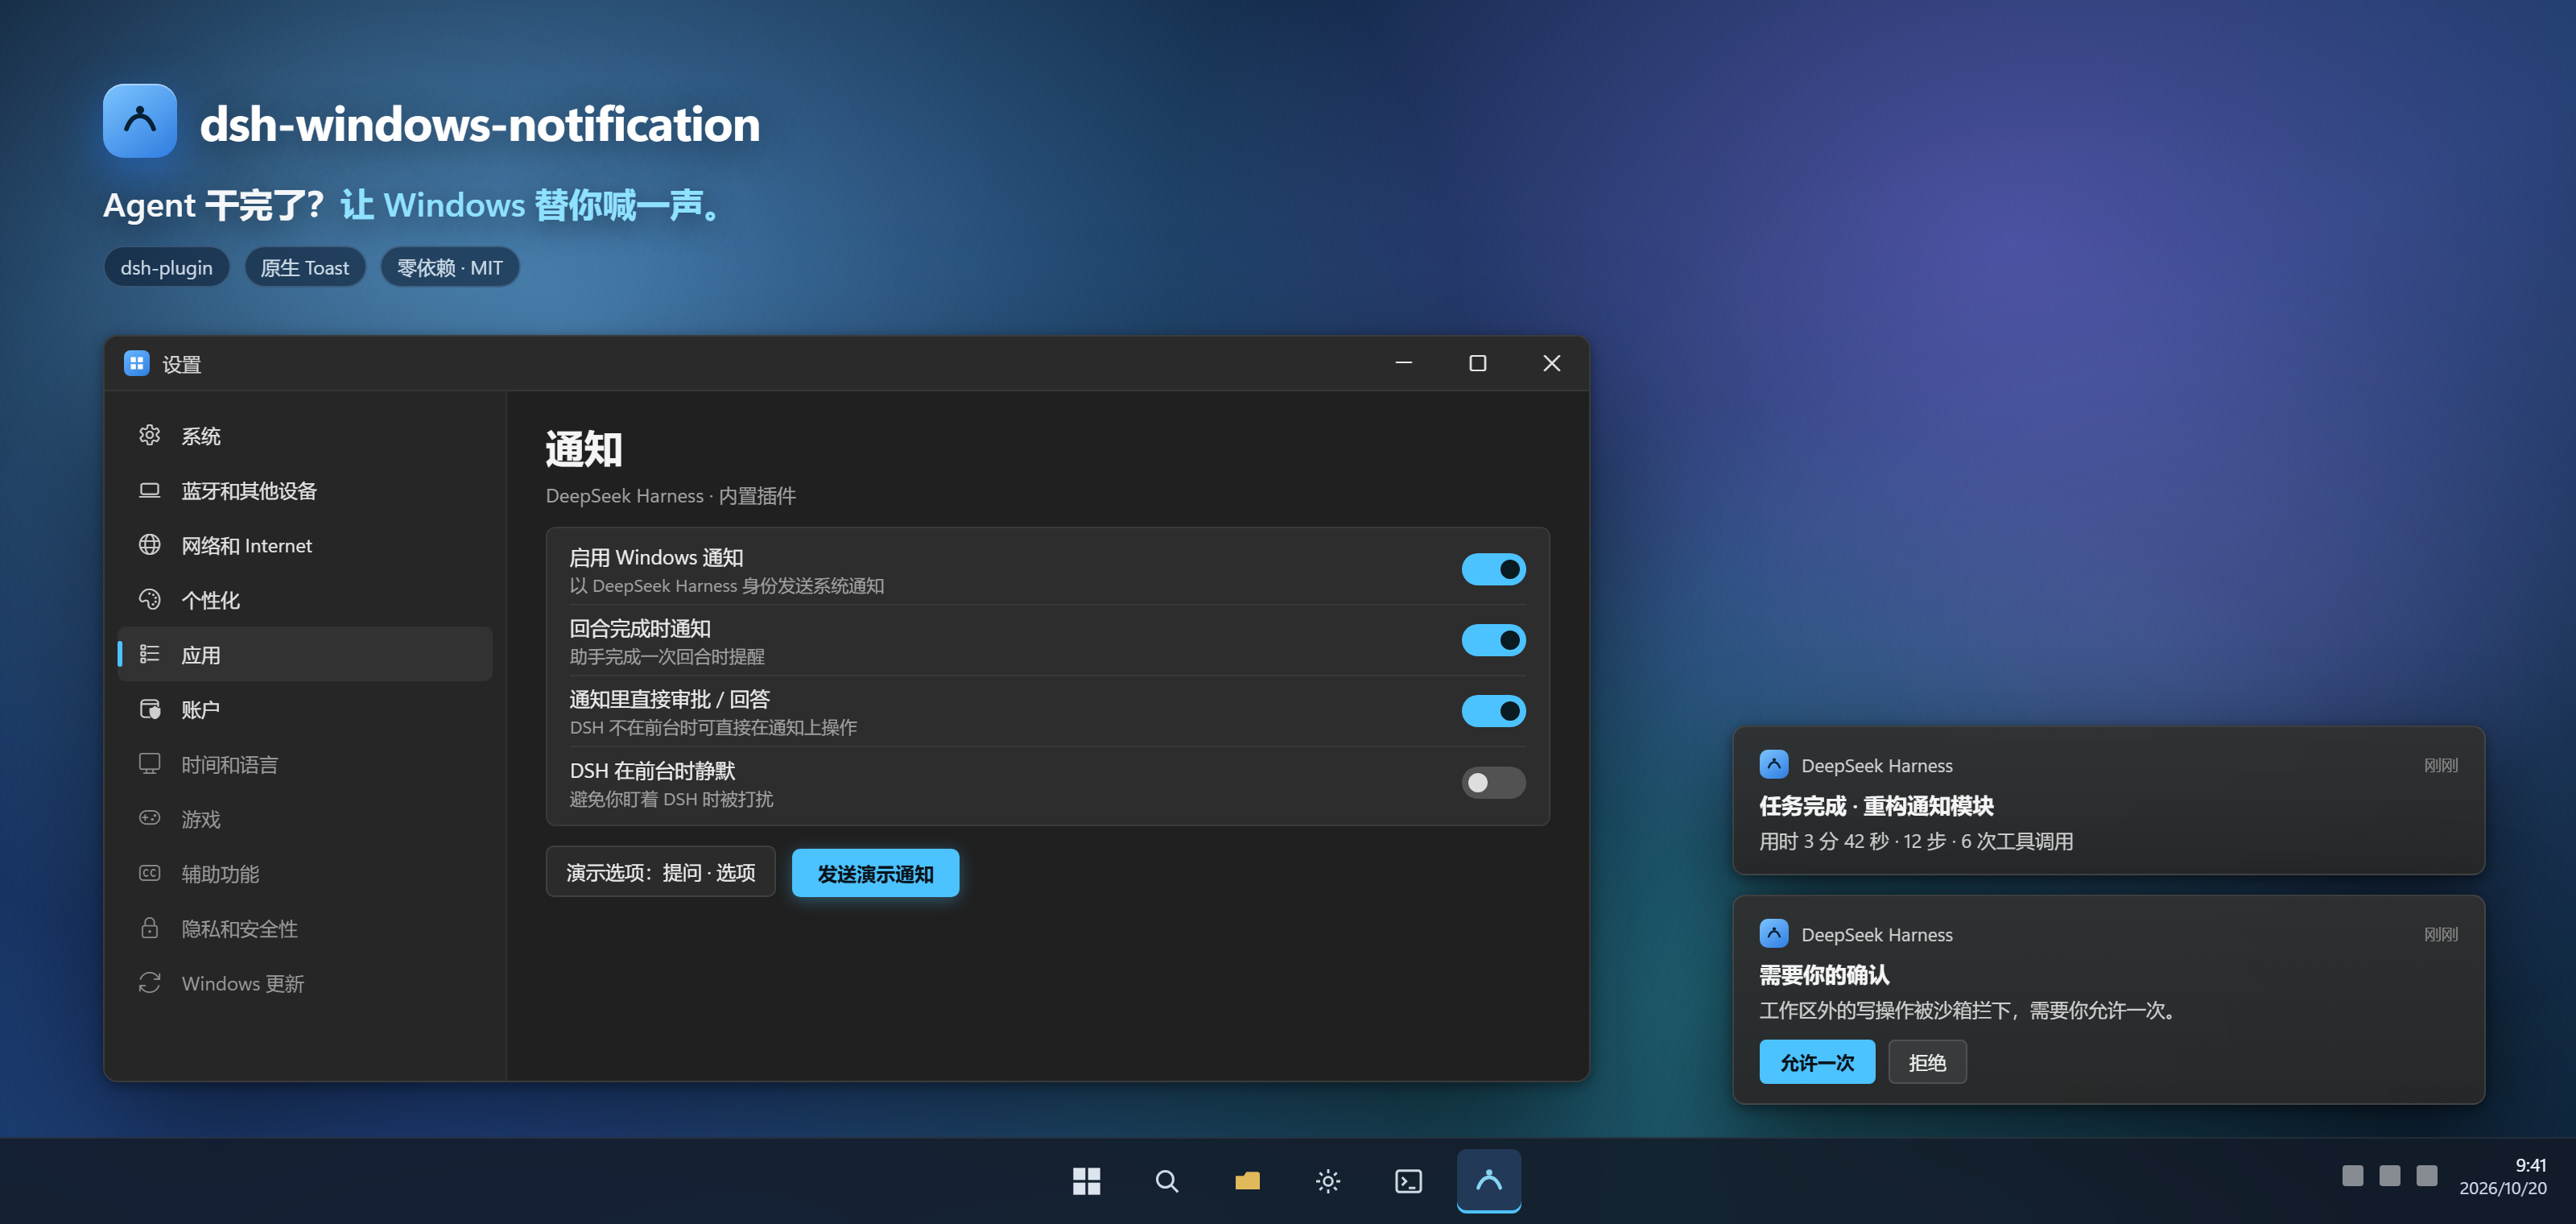Click the 零依赖 · MIT tag

[450, 267]
